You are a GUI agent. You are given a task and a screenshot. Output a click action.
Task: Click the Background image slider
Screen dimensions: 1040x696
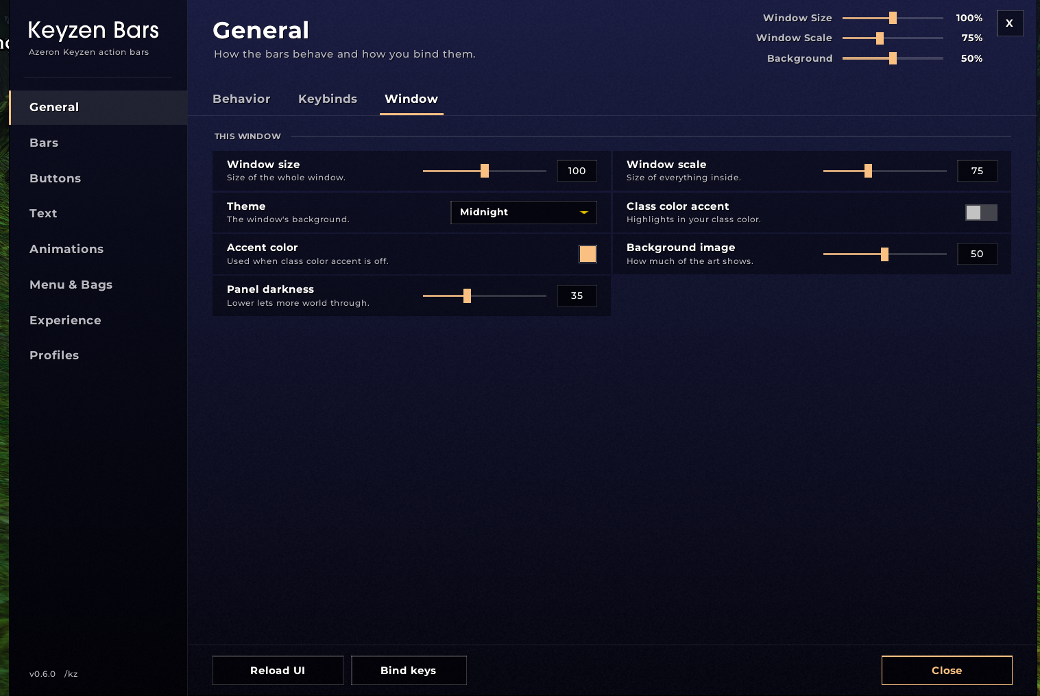(x=884, y=254)
